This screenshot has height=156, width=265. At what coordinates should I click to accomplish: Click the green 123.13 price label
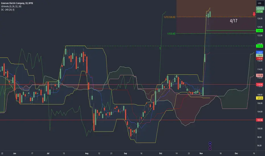click(x=260, y=31)
